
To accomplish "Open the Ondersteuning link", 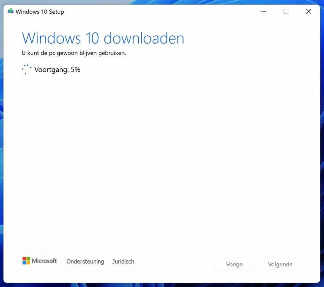I will pos(85,261).
